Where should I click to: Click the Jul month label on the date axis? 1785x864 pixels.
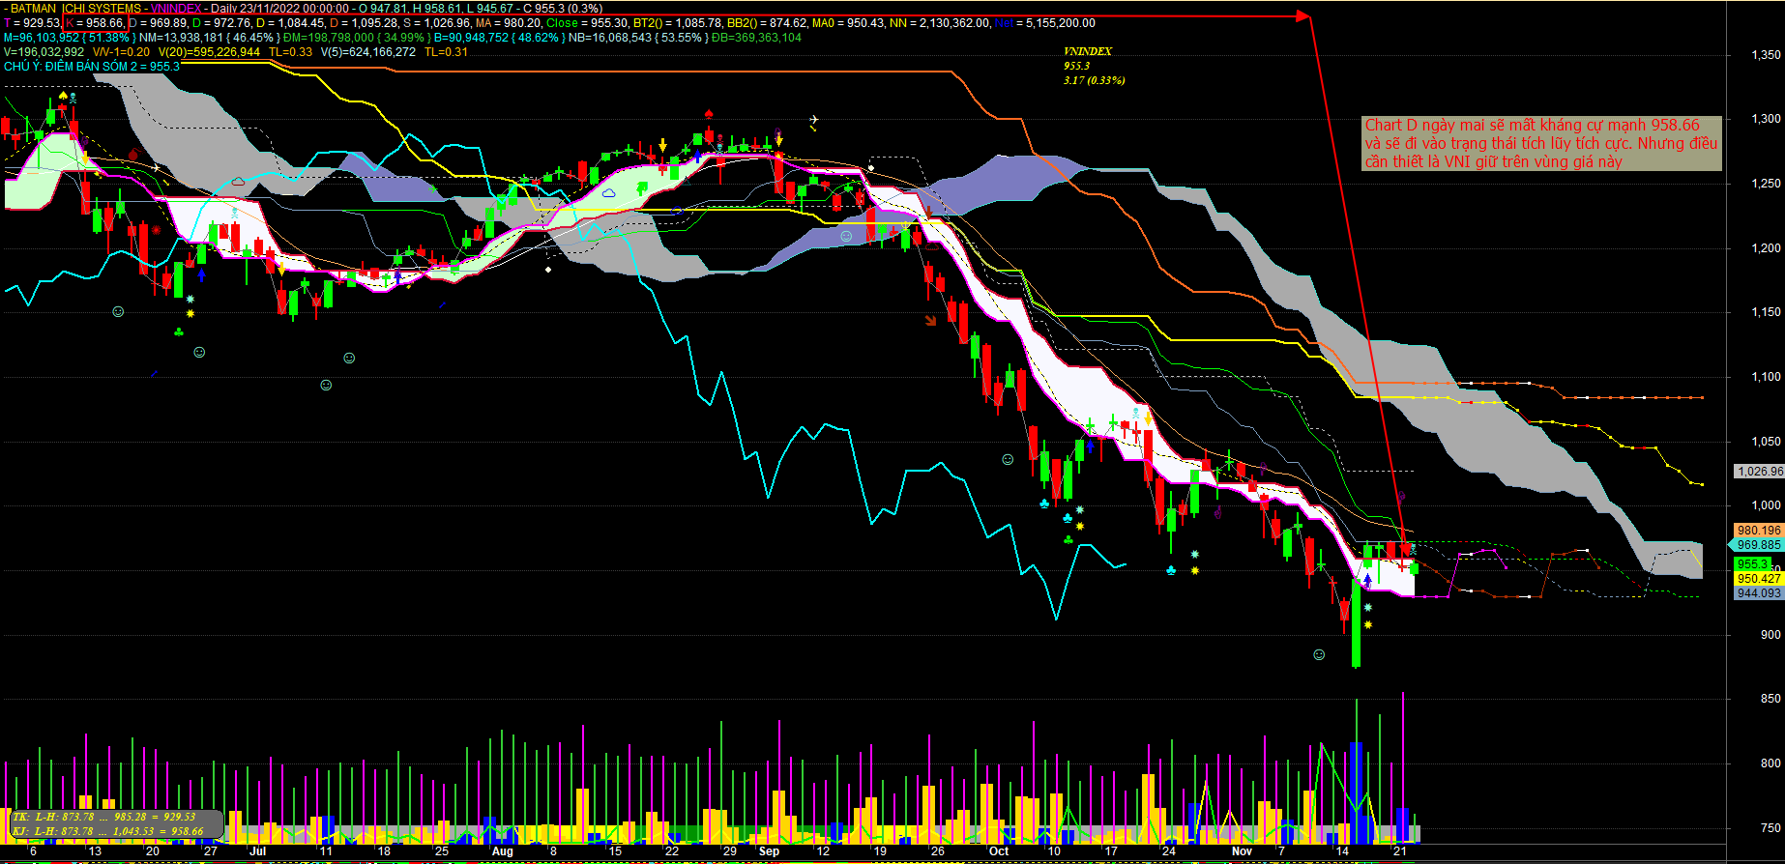pos(258,851)
